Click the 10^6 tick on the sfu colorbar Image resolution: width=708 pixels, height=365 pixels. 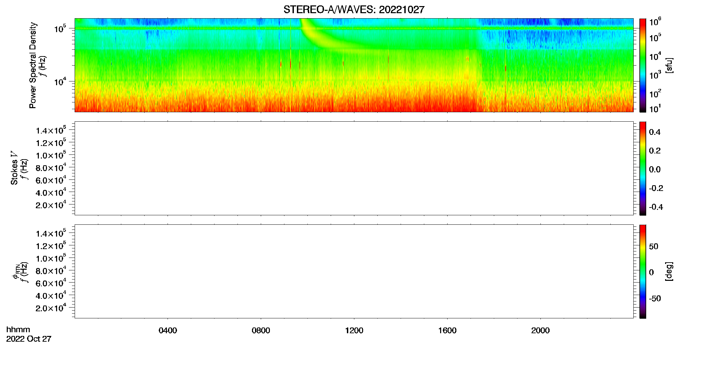click(655, 22)
